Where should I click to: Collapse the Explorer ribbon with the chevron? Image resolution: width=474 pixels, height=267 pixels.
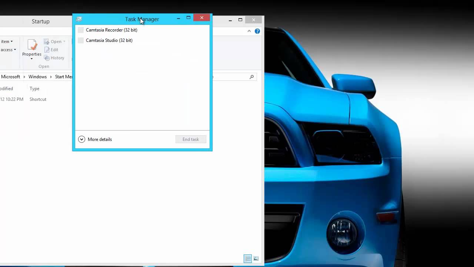tap(249, 31)
